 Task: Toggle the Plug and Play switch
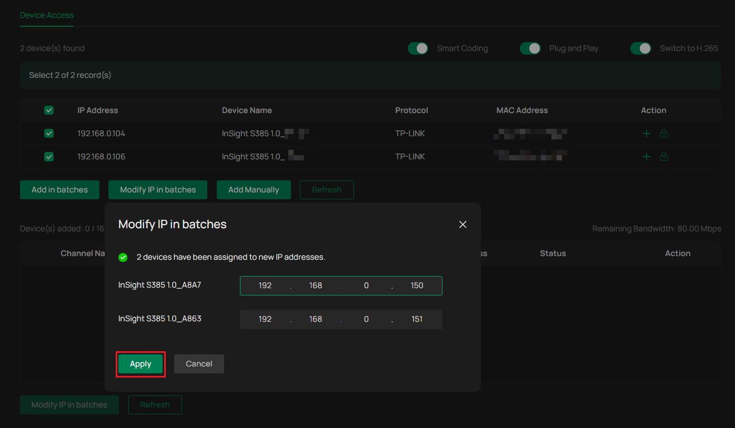(530, 48)
